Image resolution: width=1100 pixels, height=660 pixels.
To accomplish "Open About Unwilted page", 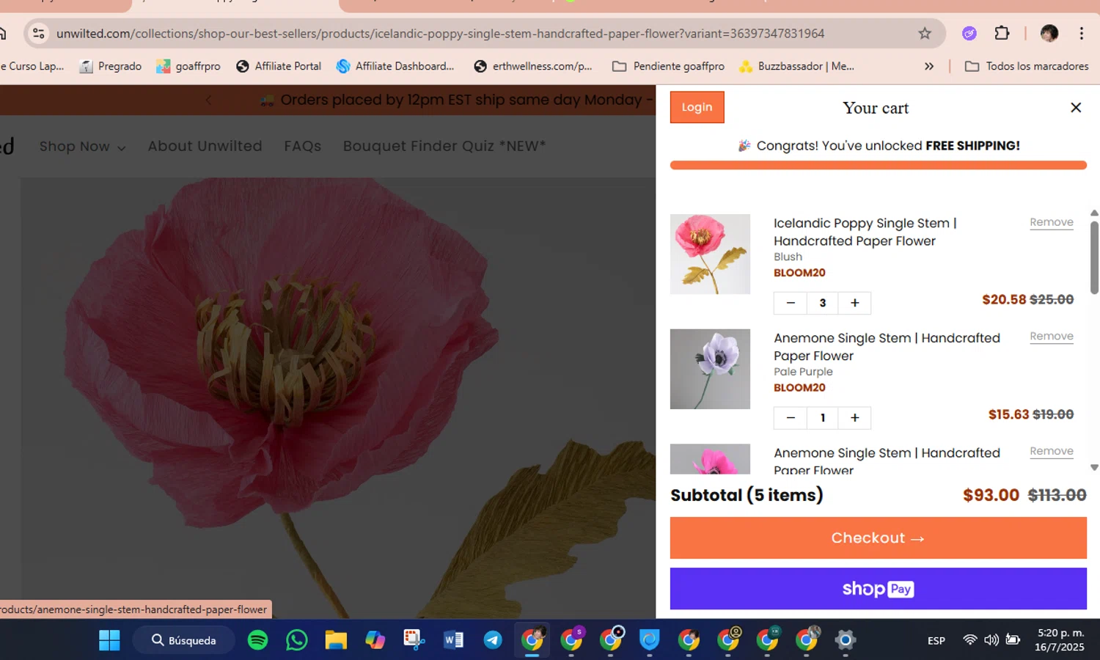I will (205, 146).
